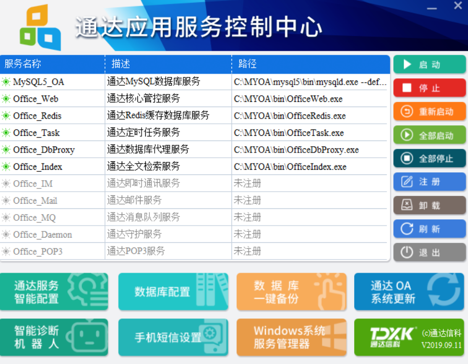
Task: Click the 服务名称 column header
Action: click(x=52, y=64)
